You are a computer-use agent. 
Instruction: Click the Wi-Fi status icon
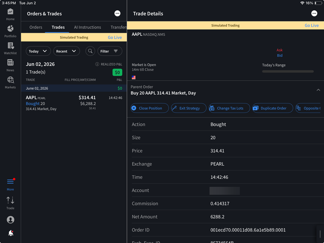point(302,3)
